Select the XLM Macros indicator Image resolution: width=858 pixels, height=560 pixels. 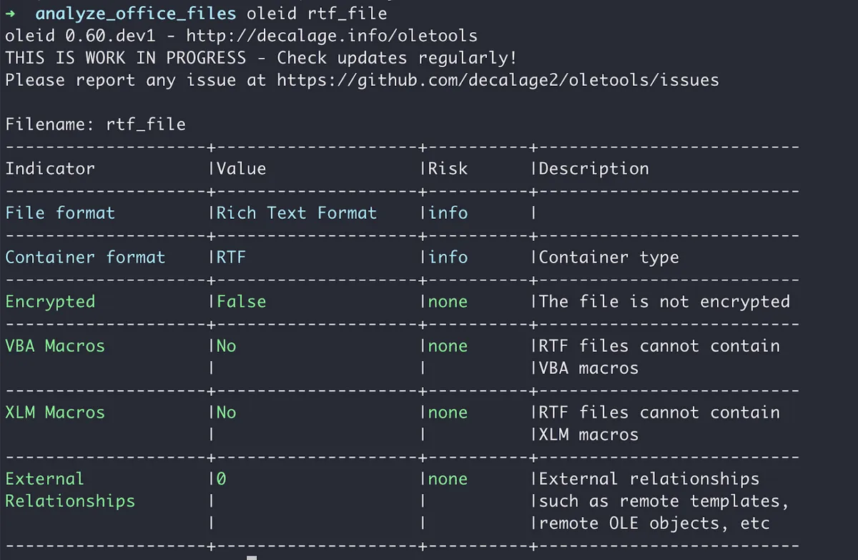click(x=54, y=413)
